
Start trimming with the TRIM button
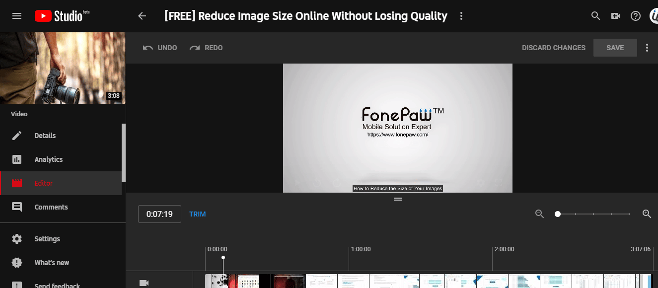pos(197,214)
